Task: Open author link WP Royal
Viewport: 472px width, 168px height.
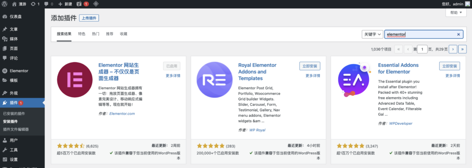Action: (x=257, y=130)
